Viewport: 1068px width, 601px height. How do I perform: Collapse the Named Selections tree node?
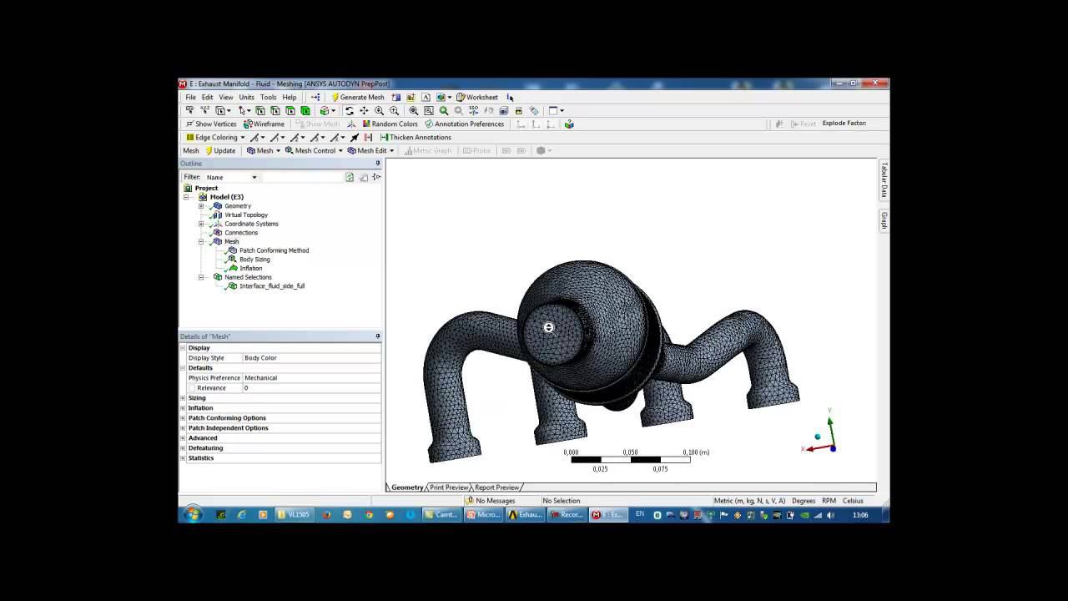click(x=201, y=277)
